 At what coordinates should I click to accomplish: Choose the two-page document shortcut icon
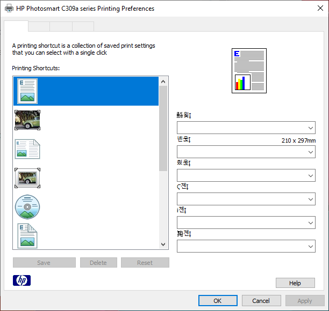point(27,149)
